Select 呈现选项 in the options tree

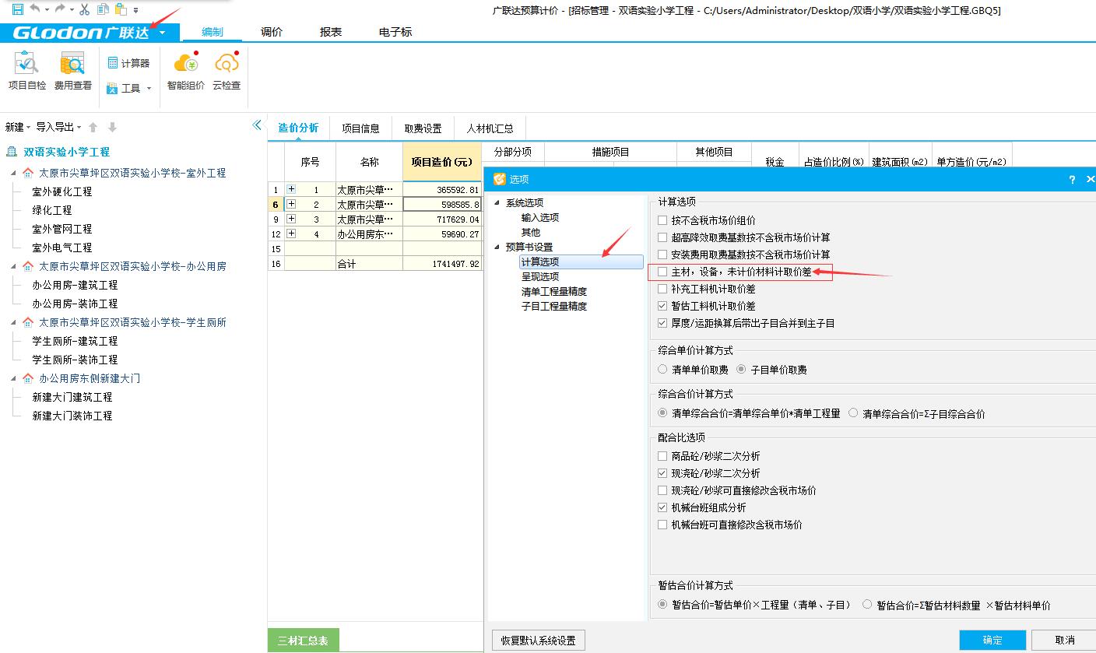(x=540, y=277)
